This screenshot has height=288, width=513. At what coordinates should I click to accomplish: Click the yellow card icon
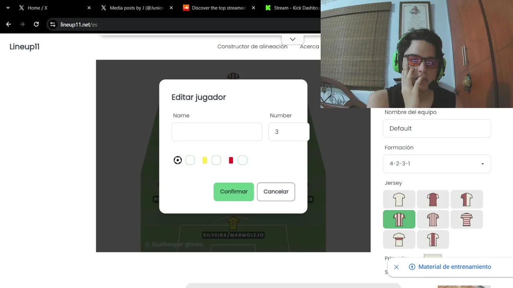point(205,160)
